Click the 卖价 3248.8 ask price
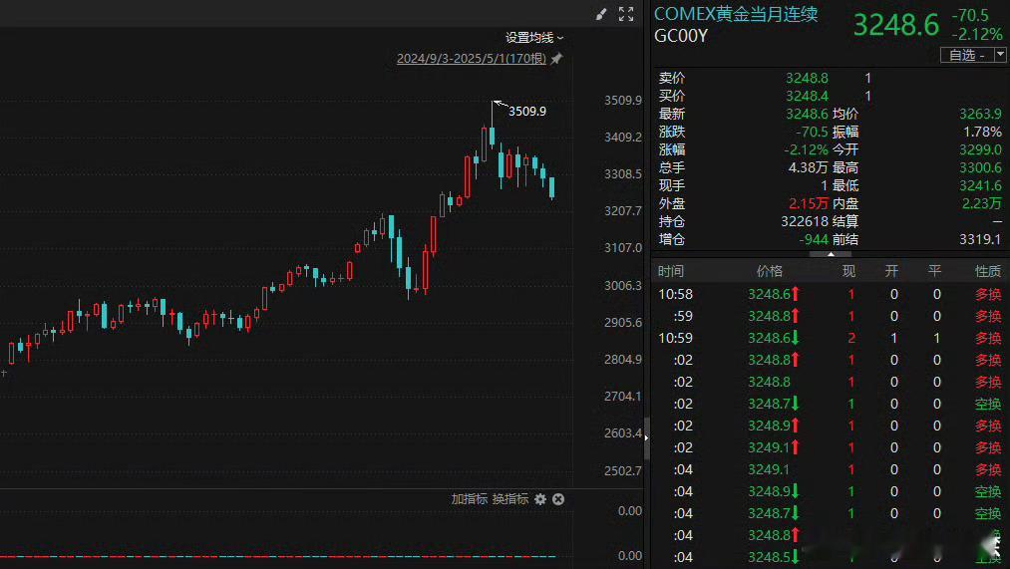Screen dimensions: 1010x569 click(807, 78)
